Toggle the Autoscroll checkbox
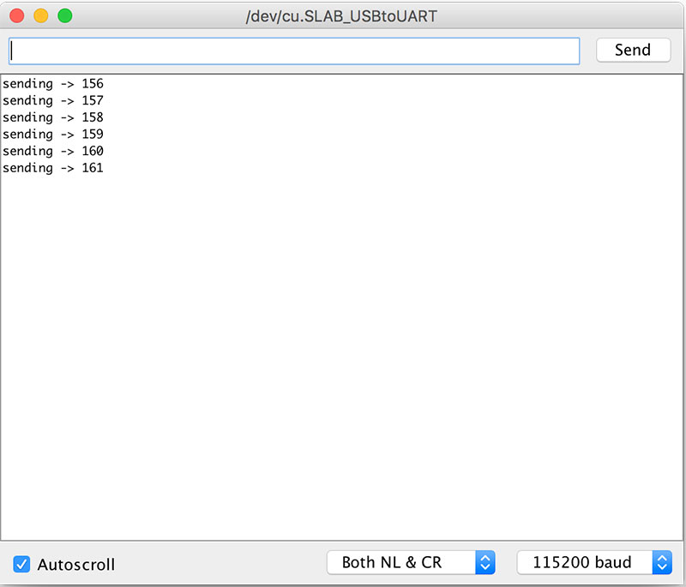Screen dimensions: 686x587 tap(21, 564)
